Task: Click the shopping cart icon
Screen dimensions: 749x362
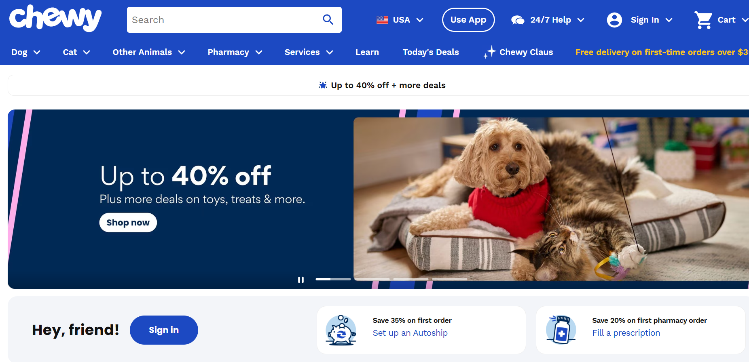Action: 703,20
